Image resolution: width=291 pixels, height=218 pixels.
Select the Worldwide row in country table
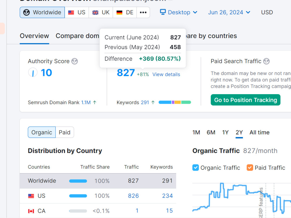(98, 181)
